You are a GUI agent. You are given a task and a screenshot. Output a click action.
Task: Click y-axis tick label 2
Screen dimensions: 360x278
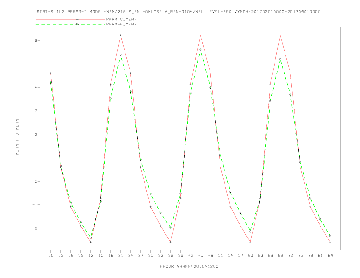point(36,134)
